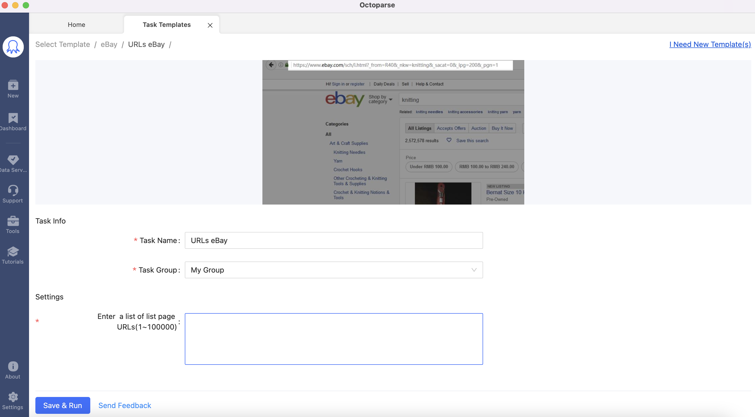Click the Octoparse window title
The image size is (755, 417).
tap(377, 5)
